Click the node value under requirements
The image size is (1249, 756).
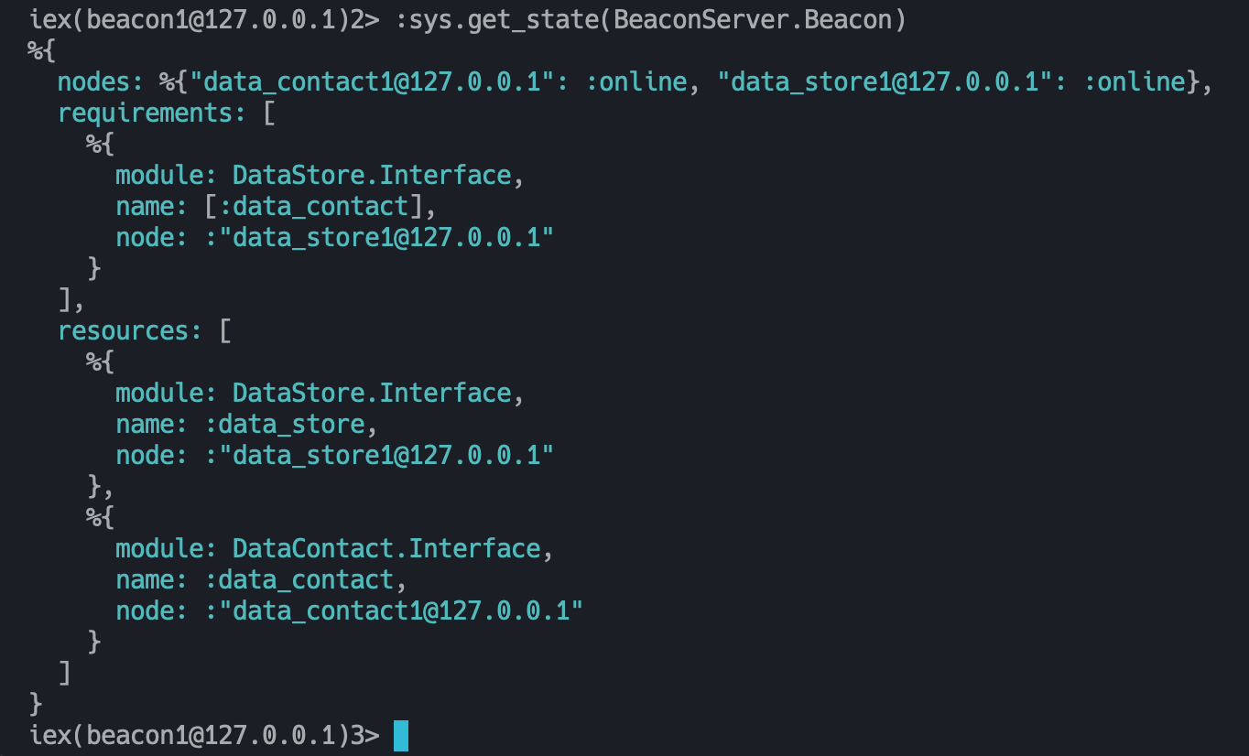[380, 238]
